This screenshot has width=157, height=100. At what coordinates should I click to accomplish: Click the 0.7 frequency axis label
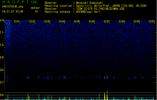tap(2, 82)
